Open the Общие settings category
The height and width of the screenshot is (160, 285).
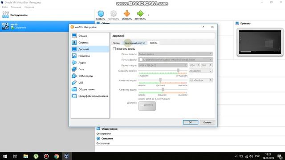[x=90, y=36]
